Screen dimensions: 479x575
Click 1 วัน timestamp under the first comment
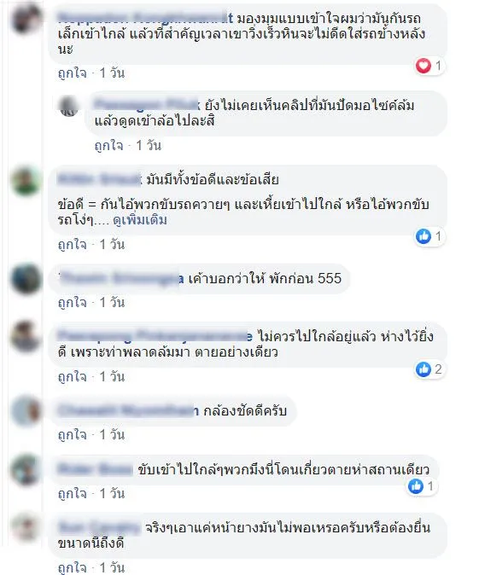(x=112, y=73)
